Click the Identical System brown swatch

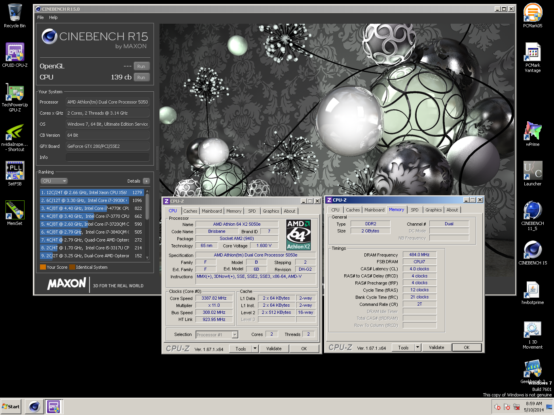[x=72, y=267]
